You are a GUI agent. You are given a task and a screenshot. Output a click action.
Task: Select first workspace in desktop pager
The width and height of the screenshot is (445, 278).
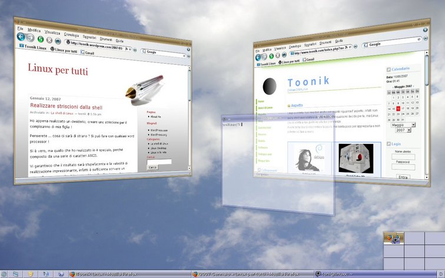[x=394, y=238]
